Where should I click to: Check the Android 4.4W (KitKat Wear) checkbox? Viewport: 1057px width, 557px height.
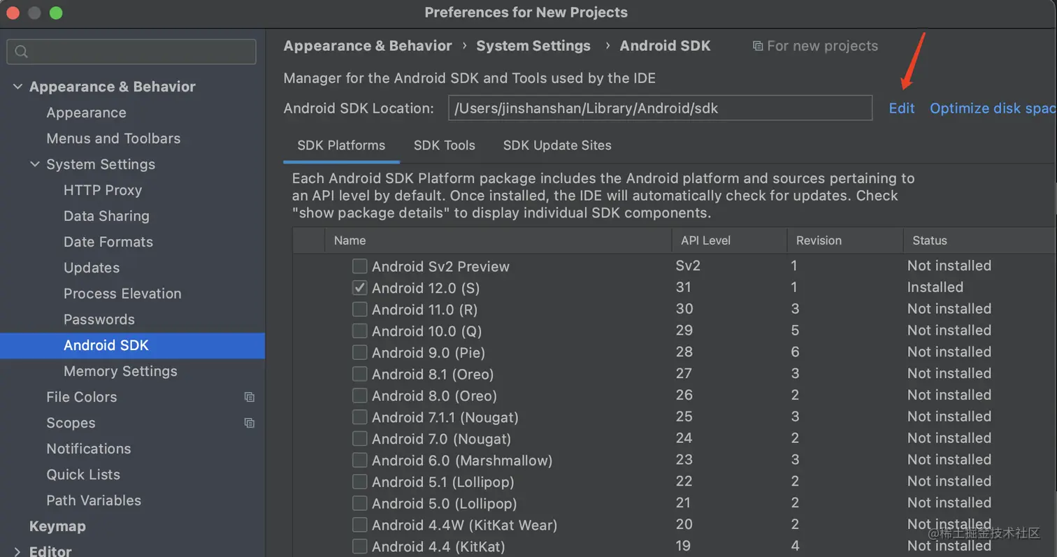(x=359, y=525)
